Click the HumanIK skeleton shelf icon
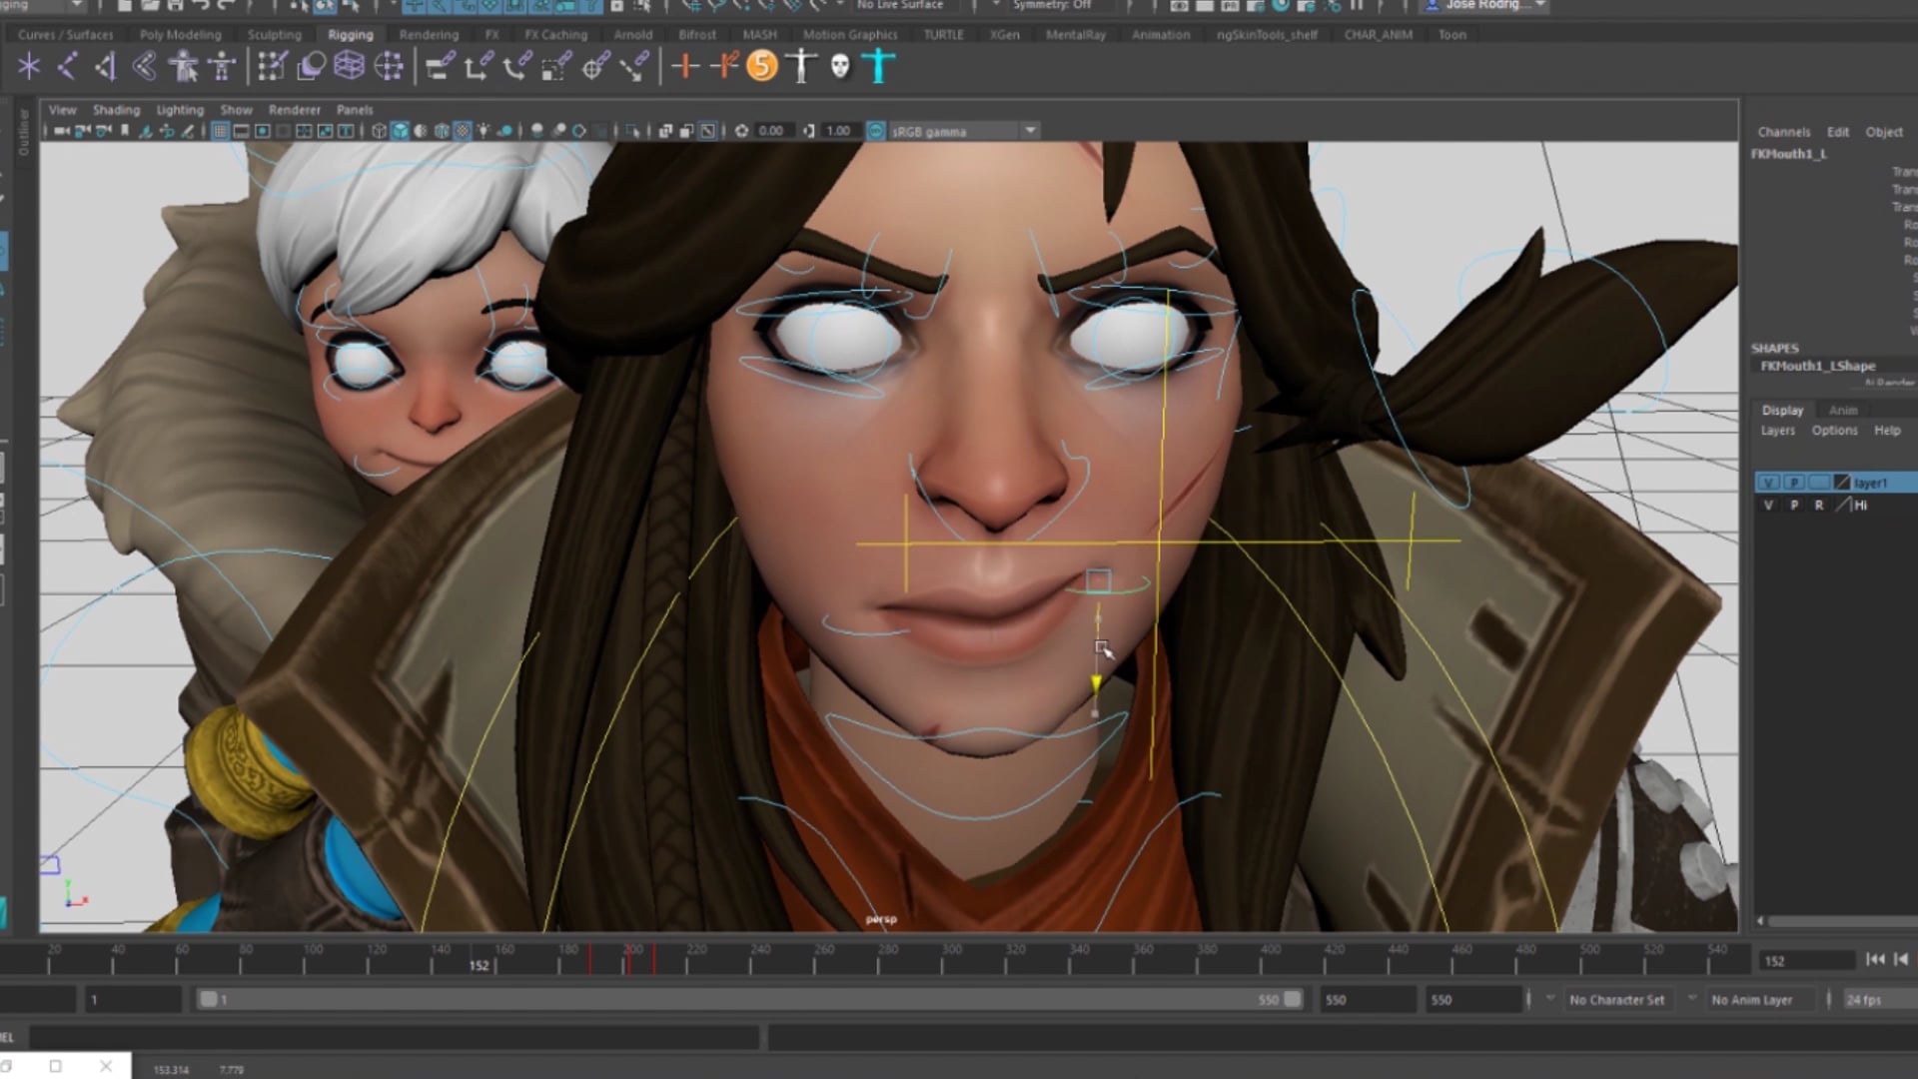 222,67
